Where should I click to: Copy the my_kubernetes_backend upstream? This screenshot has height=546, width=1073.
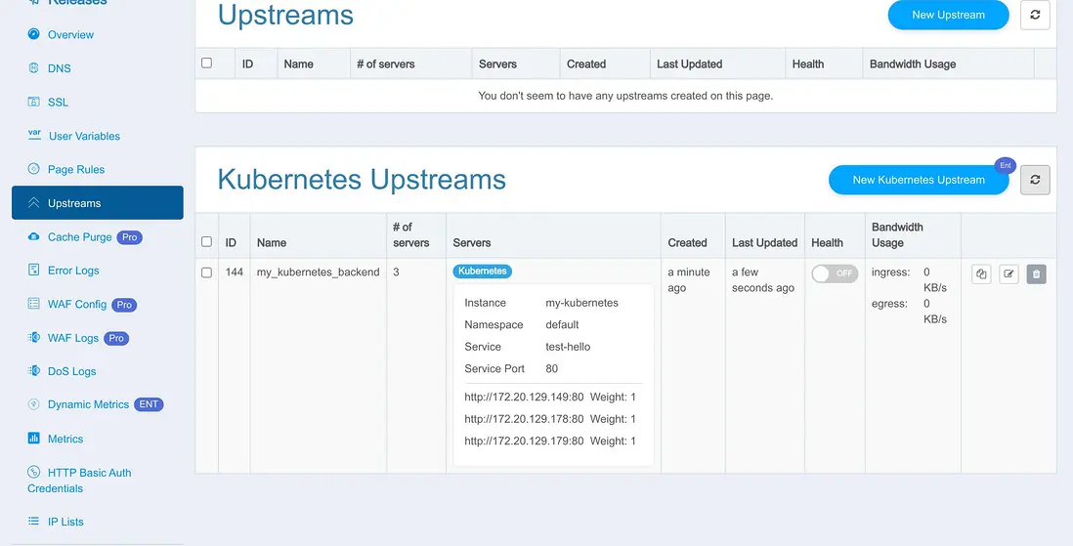click(x=981, y=274)
